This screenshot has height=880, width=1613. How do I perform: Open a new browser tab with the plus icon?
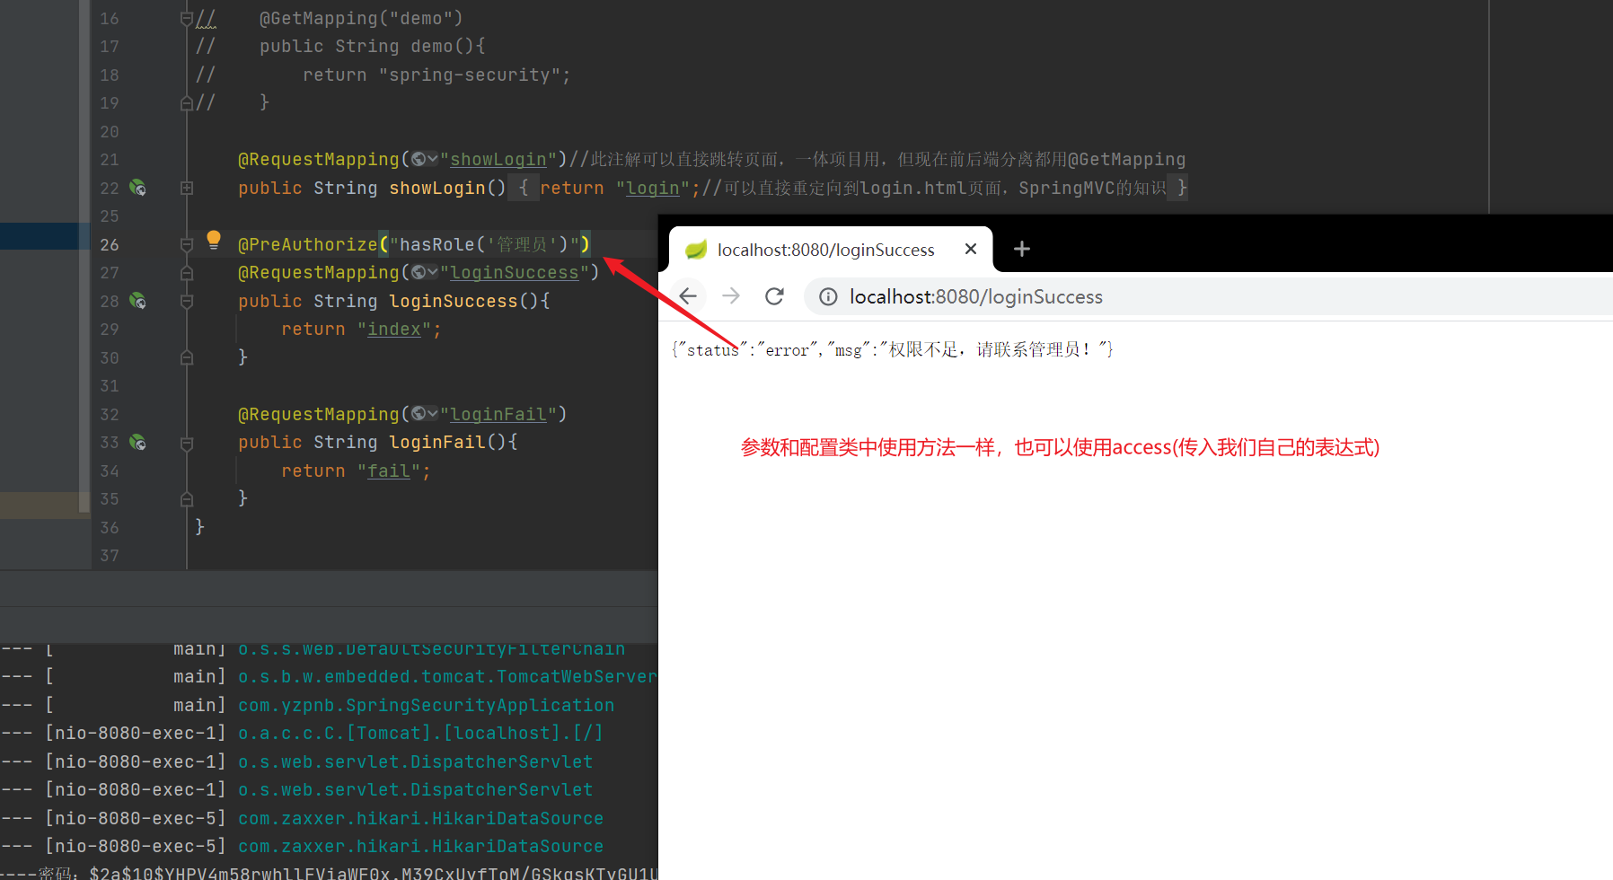pyautogui.click(x=1021, y=249)
